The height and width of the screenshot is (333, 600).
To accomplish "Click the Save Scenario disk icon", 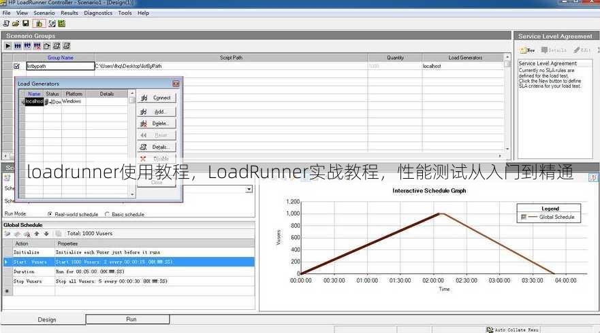I will click(26, 24).
